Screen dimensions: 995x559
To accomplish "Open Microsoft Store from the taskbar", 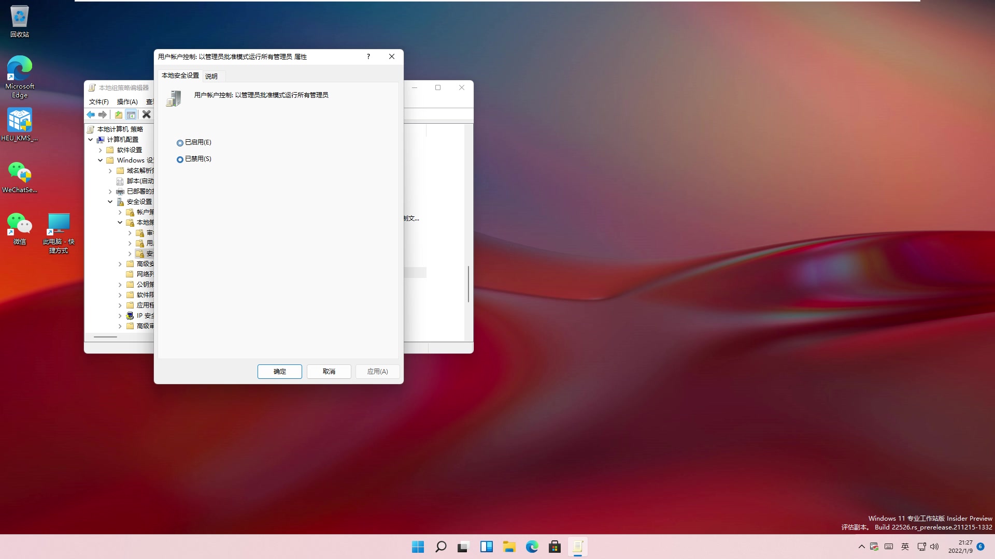I will (x=555, y=546).
